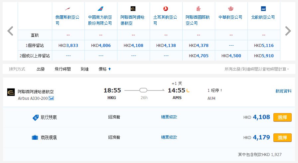Image resolution: width=298 pixels, height=163 pixels.
Task: Click the China Southern Airlines logo
Action: 100,9
